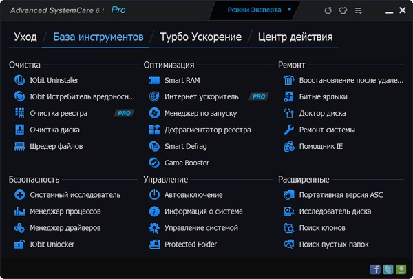Open Доктор диска repair tool

[x=322, y=113]
